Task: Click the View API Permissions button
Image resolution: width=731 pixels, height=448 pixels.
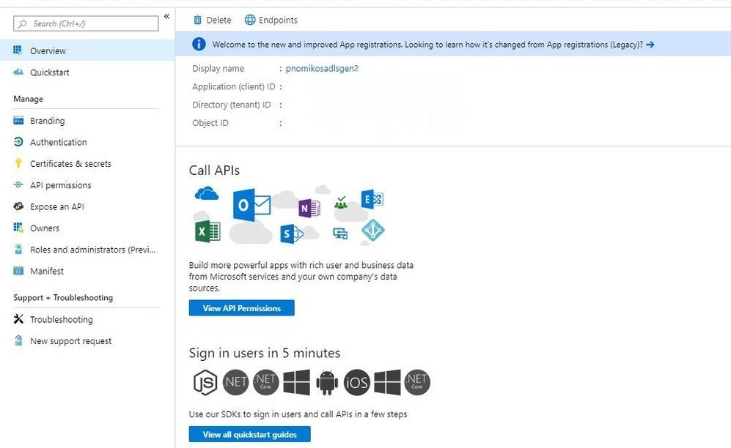Action: [241, 307]
